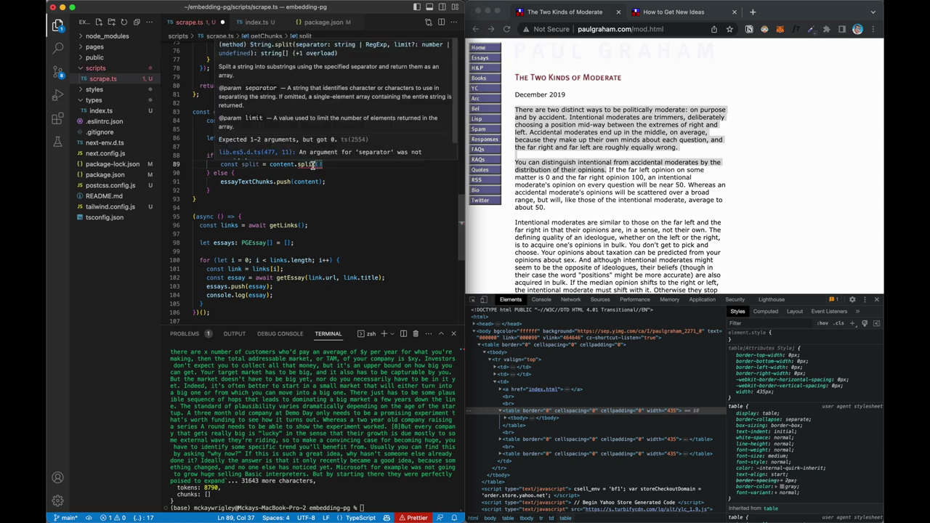Open the Notion extension icon in Chrome

pos(749,29)
